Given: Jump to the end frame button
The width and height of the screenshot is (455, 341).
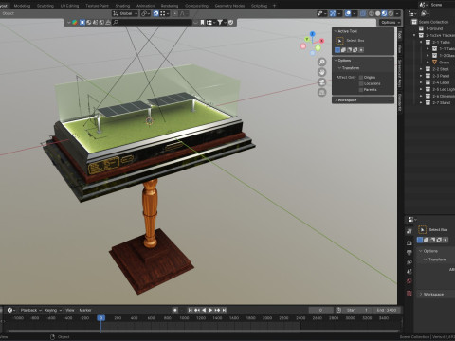Looking at the screenshot, I should tap(224, 310).
